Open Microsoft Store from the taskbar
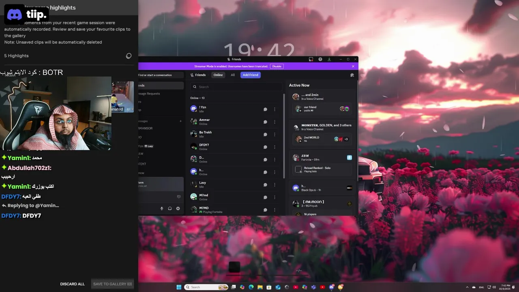The image size is (519, 292). click(x=269, y=287)
